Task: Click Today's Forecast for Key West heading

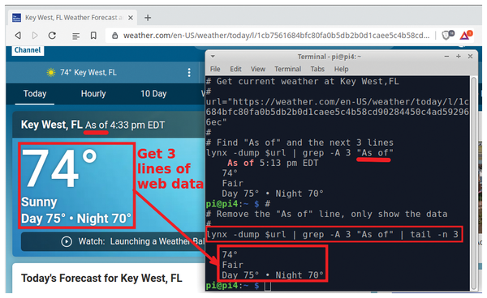Action: 101,279
